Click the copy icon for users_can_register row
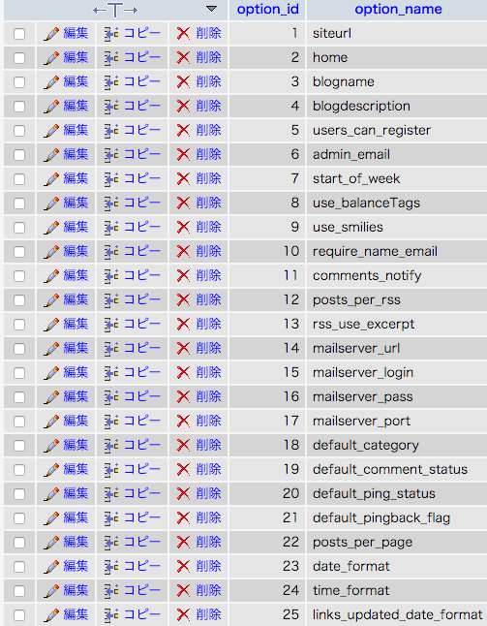This screenshot has height=626, width=487. (111, 131)
